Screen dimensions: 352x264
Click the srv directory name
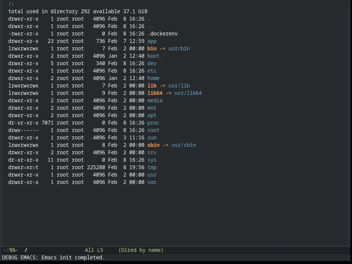152,153
